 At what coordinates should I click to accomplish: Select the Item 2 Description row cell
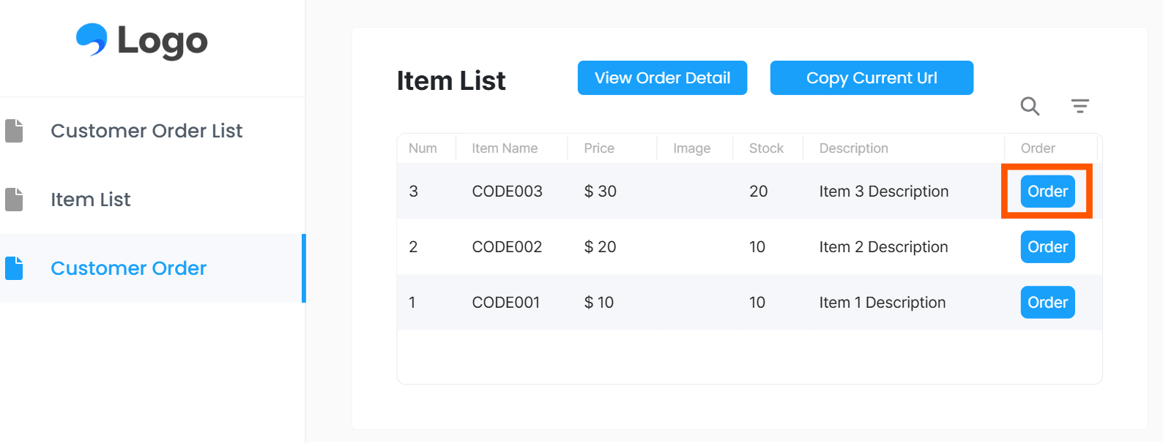click(883, 247)
